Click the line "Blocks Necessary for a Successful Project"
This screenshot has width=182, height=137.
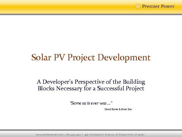pos(91,89)
